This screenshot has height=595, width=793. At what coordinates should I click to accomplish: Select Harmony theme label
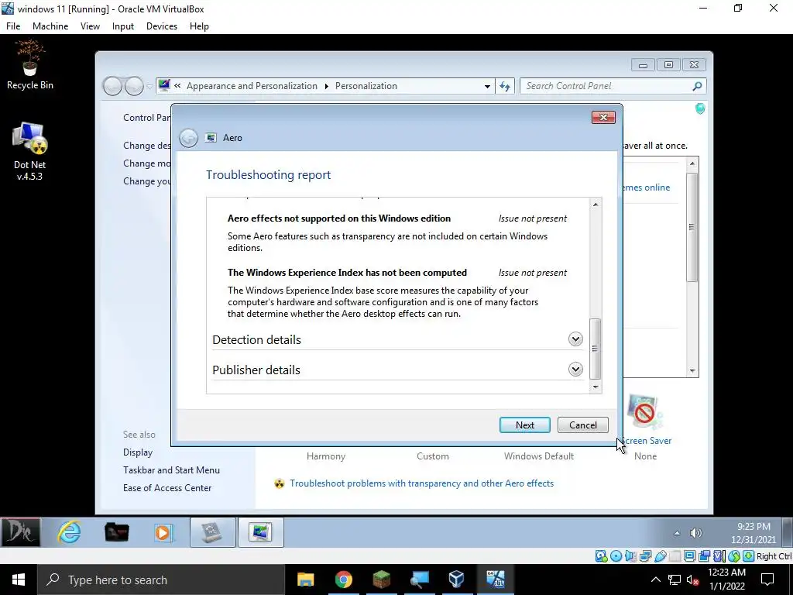[326, 456]
